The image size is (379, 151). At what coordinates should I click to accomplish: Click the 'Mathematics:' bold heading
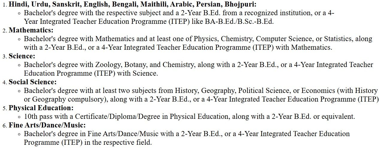pyautogui.click(x=31, y=30)
